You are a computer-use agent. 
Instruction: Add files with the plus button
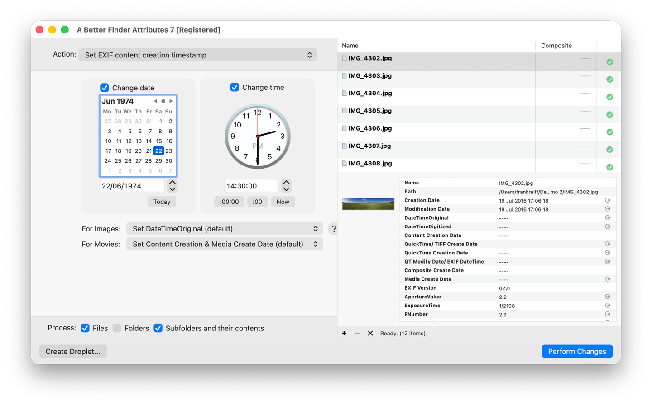pos(344,333)
